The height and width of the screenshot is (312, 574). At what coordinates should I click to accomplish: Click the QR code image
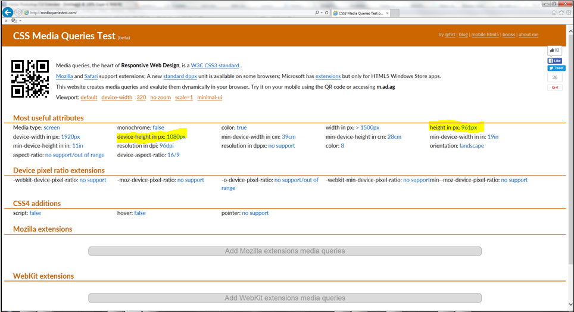click(x=30, y=79)
